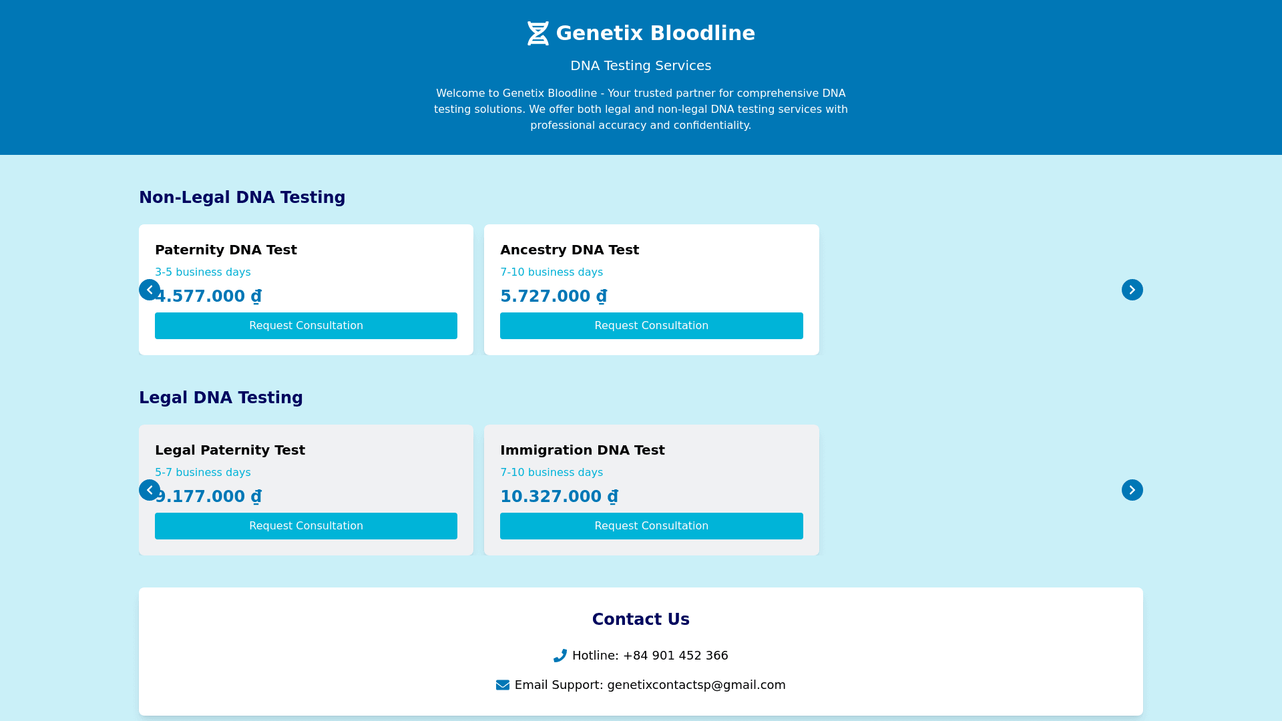Select the Paternity DNA Test card title
Screen dimensions: 1282x721
pos(226,250)
